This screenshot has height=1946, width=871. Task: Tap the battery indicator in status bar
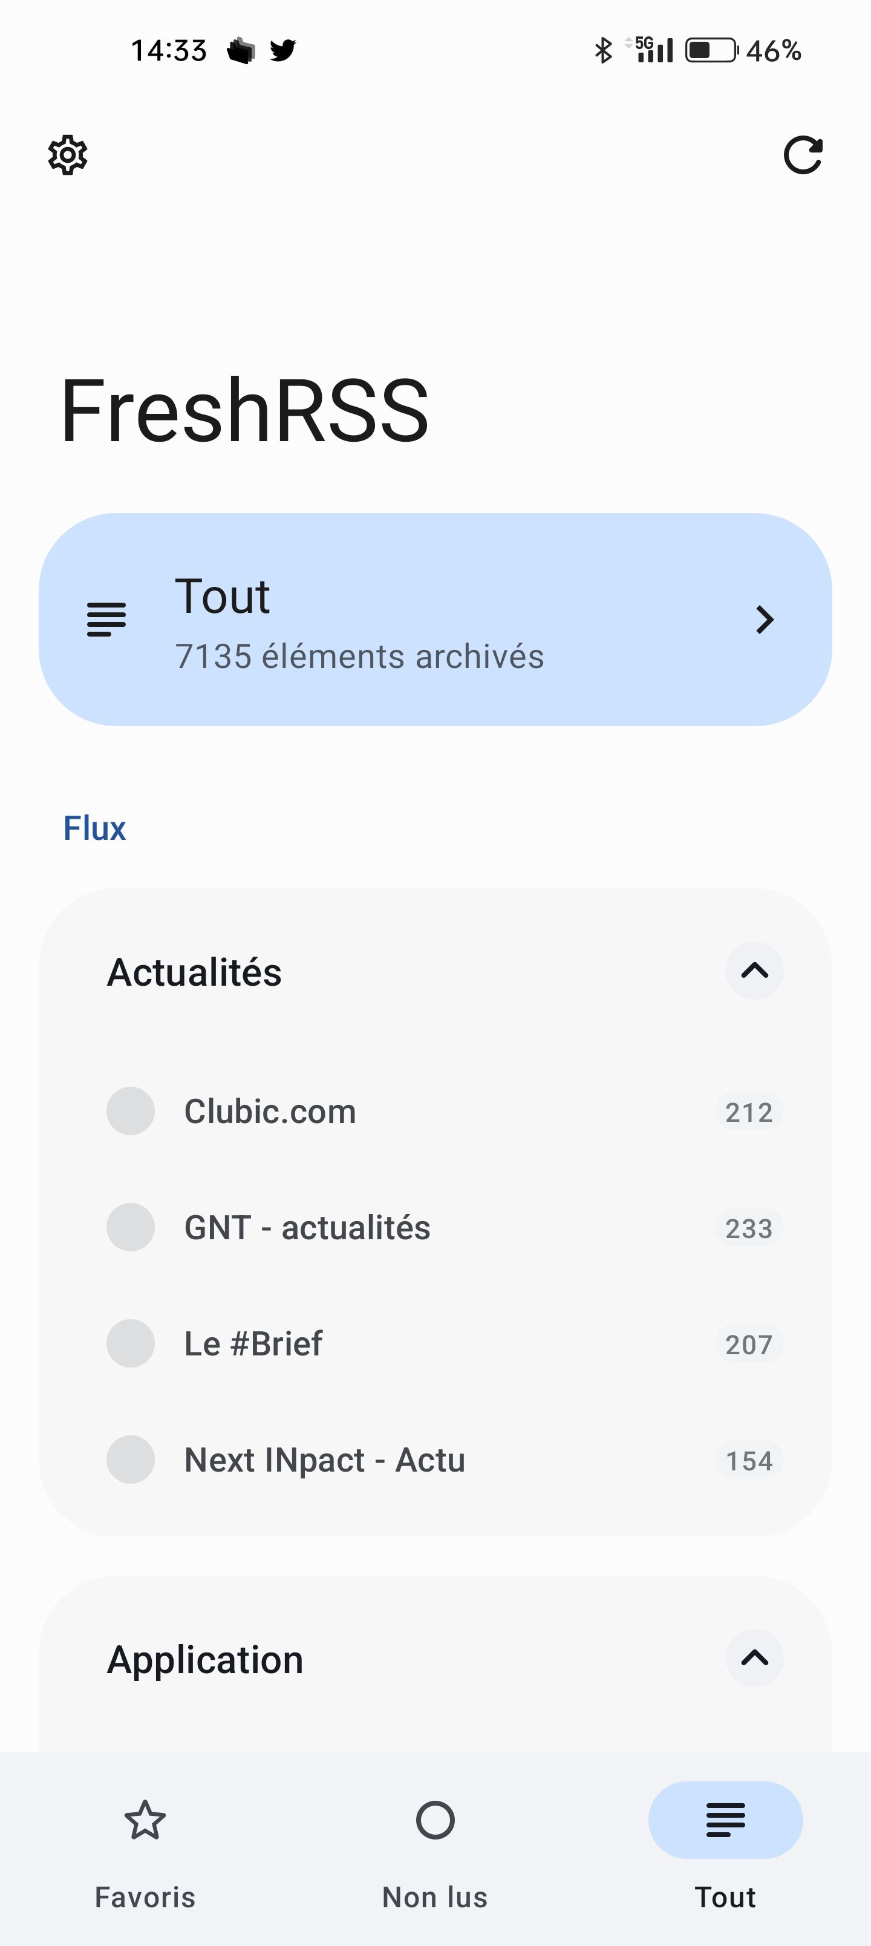coord(711,51)
